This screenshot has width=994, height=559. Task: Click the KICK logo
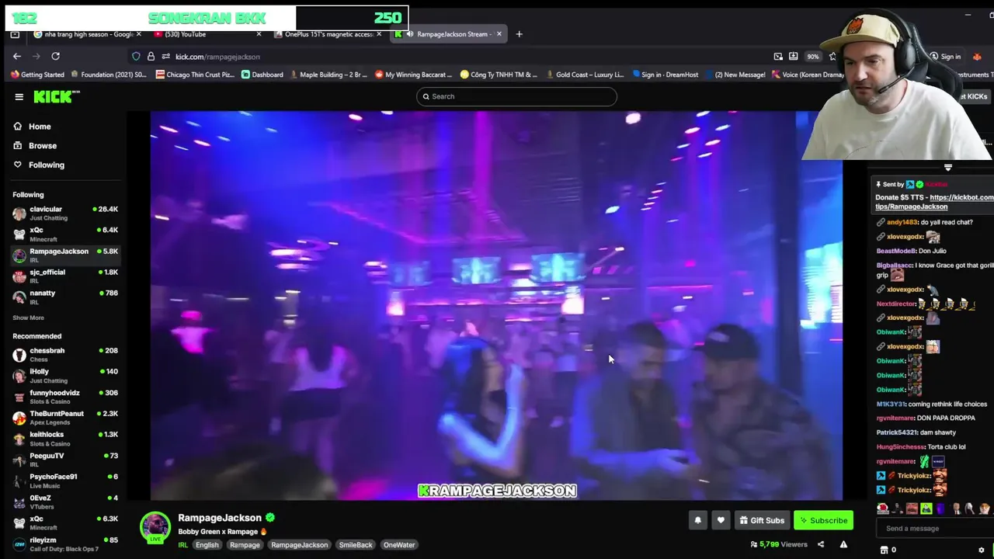click(57, 96)
